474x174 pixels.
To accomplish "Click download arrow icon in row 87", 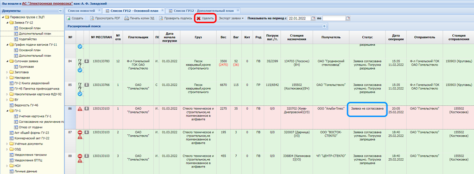I will click(x=86, y=132).
